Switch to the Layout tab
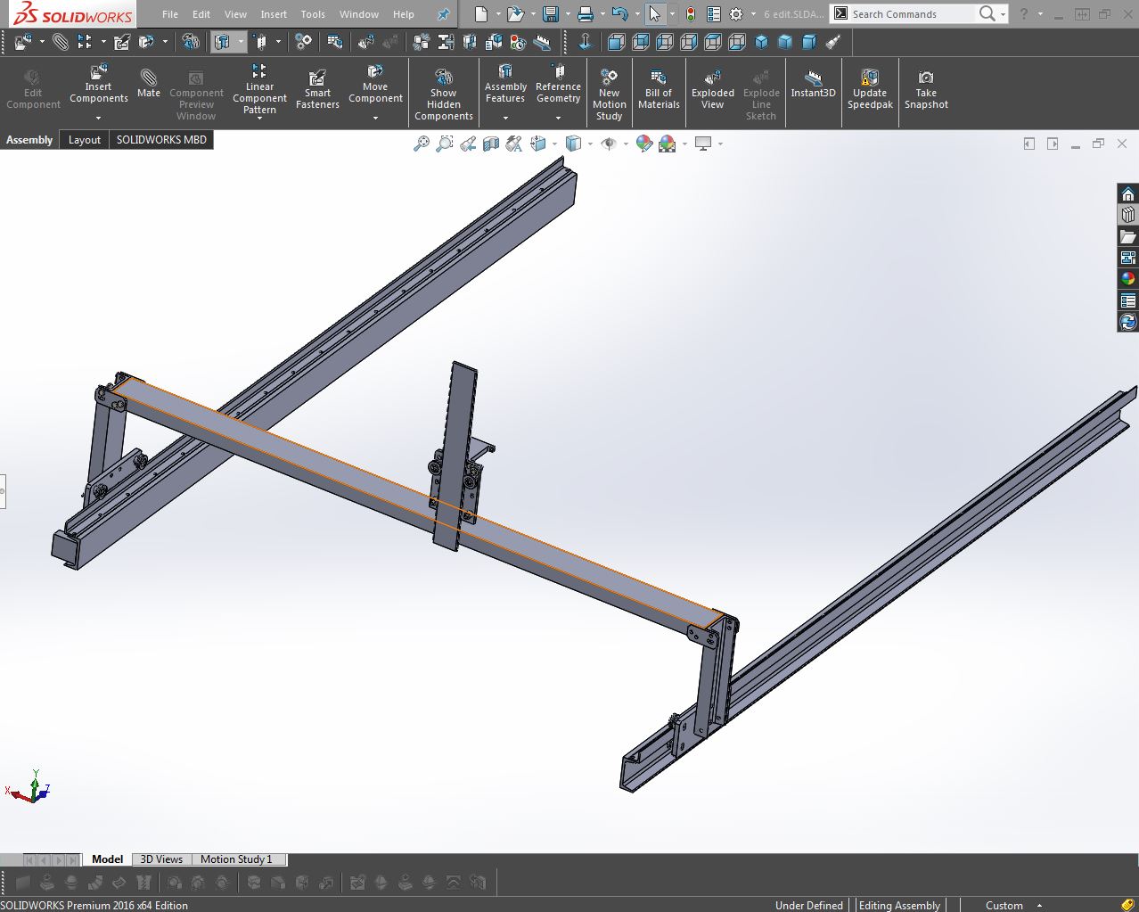 (x=85, y=140)
